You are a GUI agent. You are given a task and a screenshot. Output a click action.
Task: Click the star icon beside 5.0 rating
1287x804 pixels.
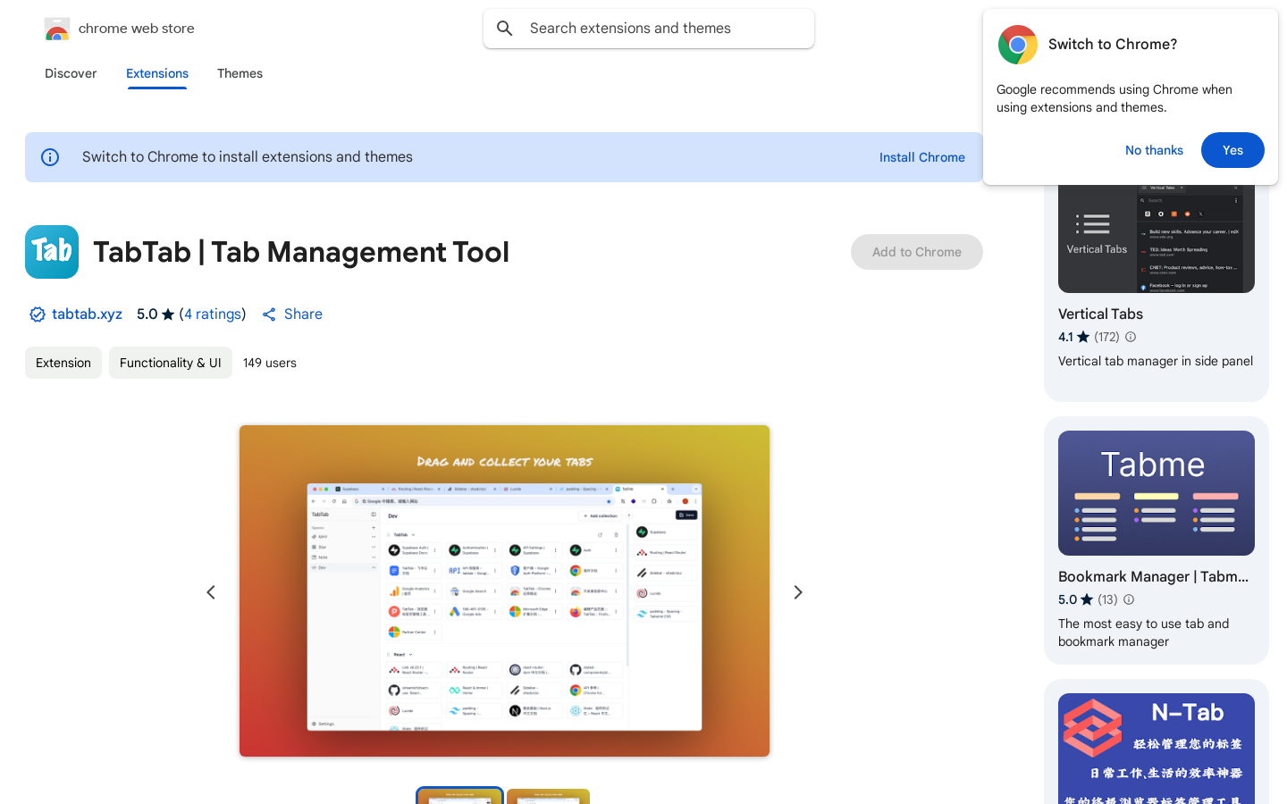click(168, 314)
